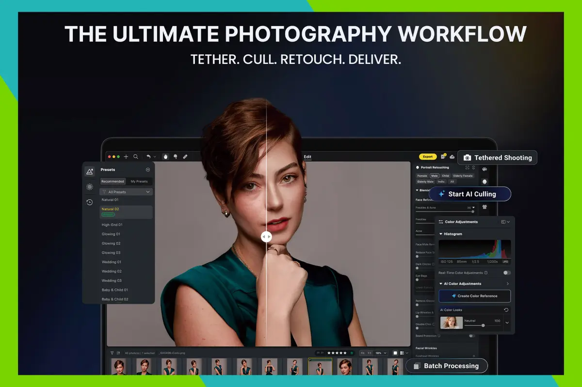Image resolution: width=582 pixels, height=387 pixels.
Task: Open the Presets panel icon in left sidebar
Action: point(90,170)
